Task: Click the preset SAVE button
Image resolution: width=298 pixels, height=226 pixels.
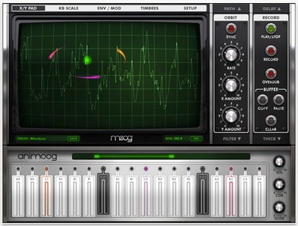Action: [x=73, y=139]
